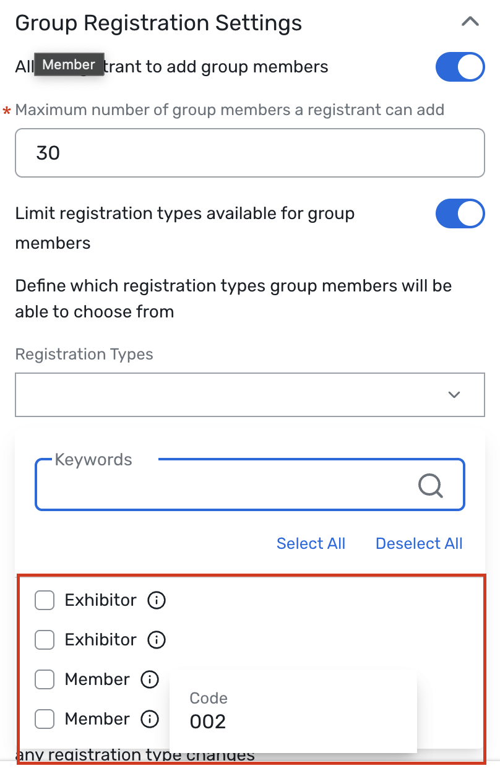Click the magnifier search icon in Keywords
The width and height of the screenshot is (500, 771).
431,486
